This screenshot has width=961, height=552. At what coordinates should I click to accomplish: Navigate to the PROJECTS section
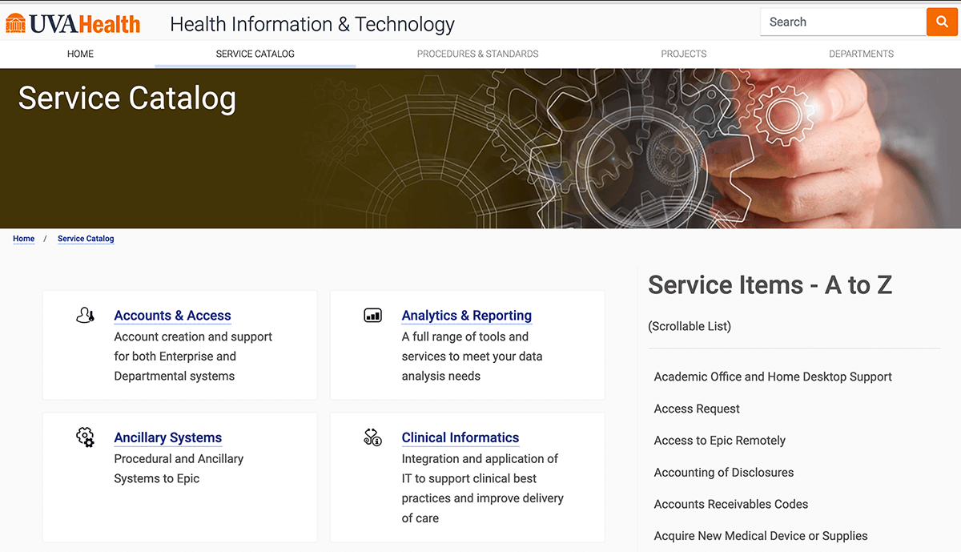pos(683,54)
